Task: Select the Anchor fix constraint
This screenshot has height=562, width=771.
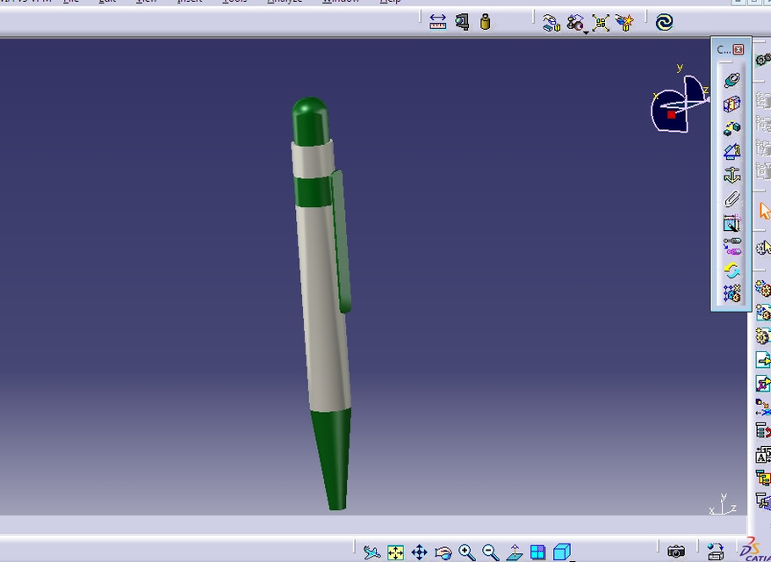Action: coord(731,174)
